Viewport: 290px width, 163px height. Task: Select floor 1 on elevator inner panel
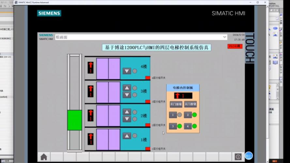[x=173, y=115]
